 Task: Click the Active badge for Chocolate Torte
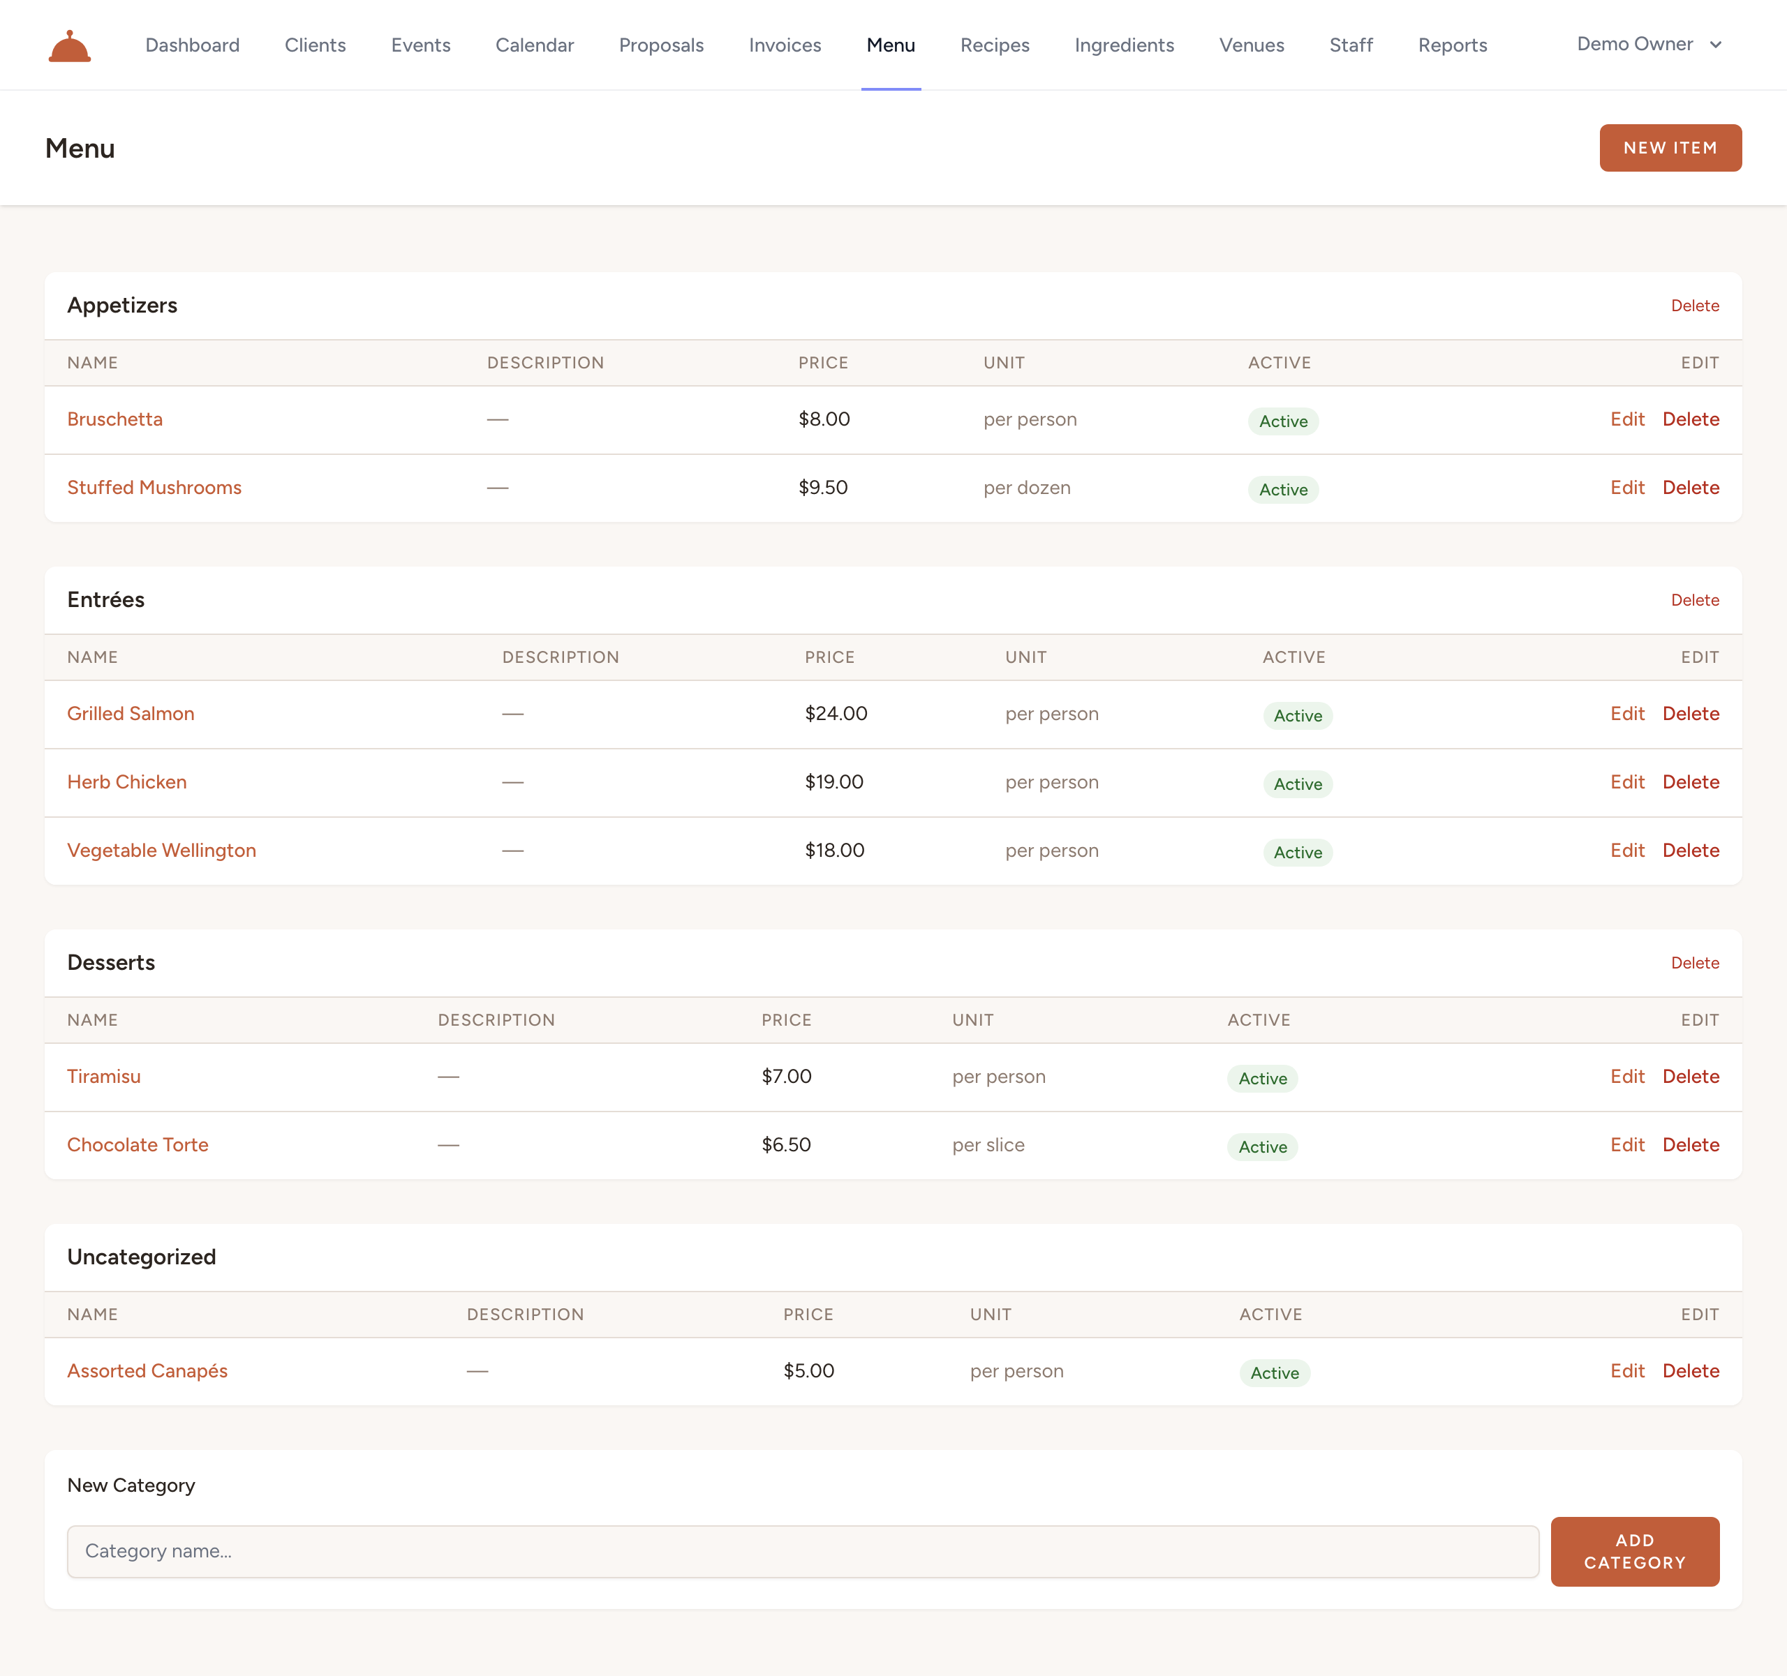click(x=1262, y=1146)
